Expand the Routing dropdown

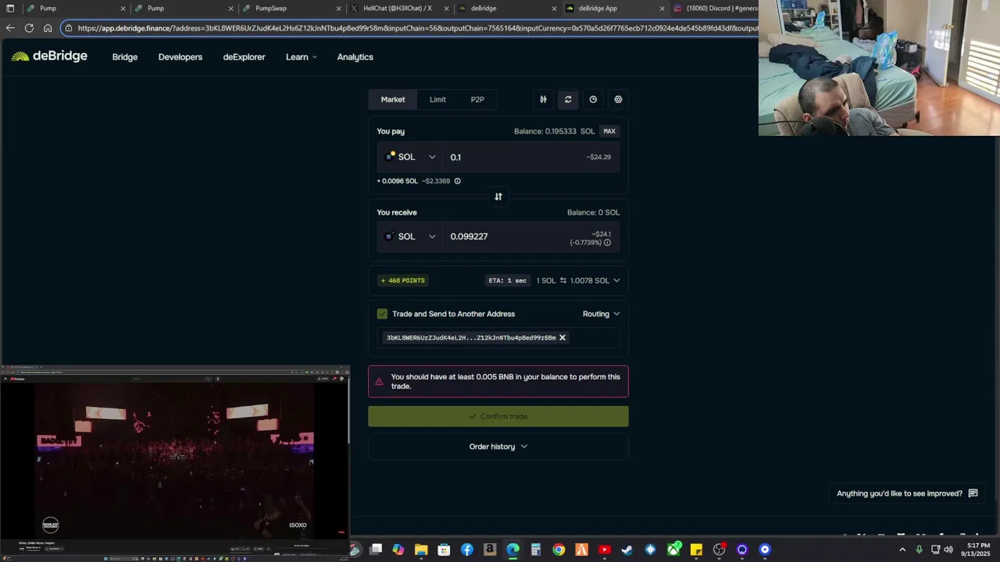602,314
